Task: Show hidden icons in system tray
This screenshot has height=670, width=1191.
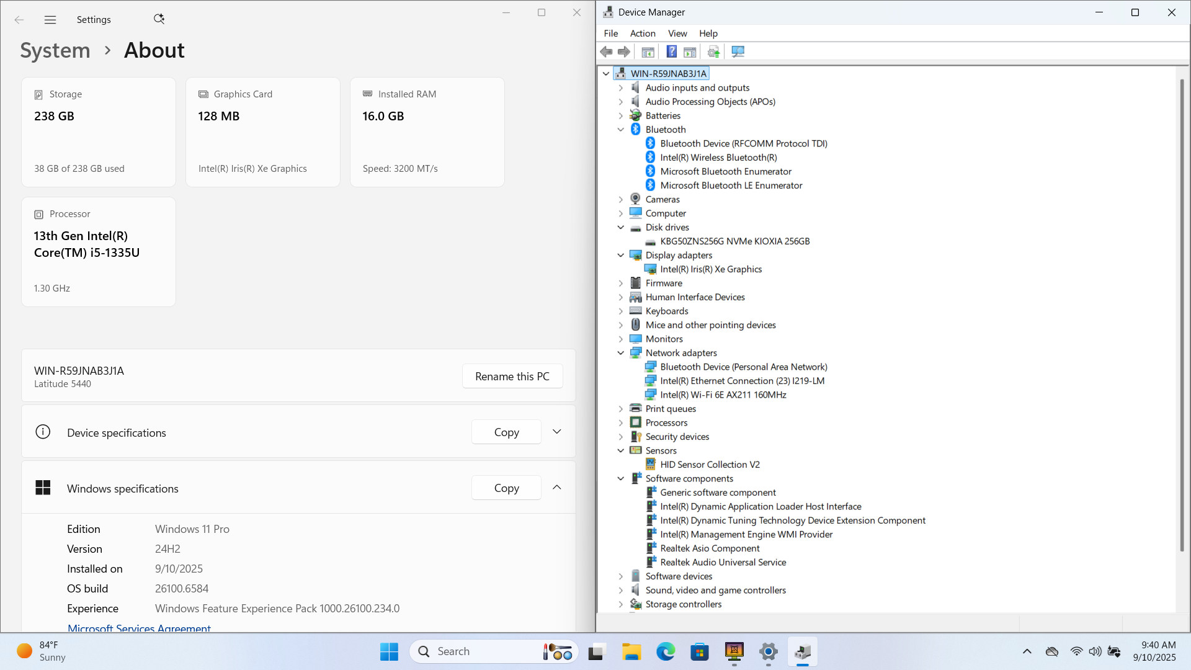Action: pyautogui.click(x=1027, y=651)
